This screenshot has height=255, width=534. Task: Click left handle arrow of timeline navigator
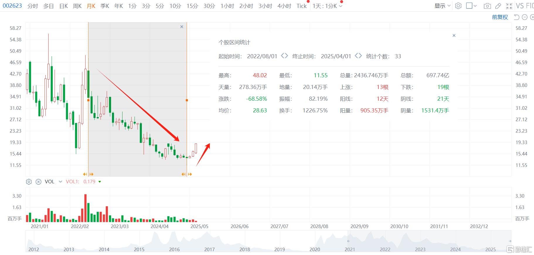(x=348, y=241)
